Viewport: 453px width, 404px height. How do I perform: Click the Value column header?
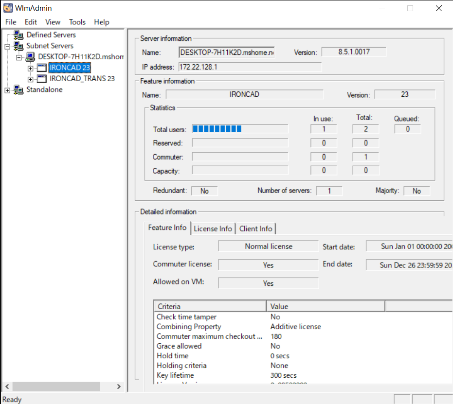pos(326,306)
